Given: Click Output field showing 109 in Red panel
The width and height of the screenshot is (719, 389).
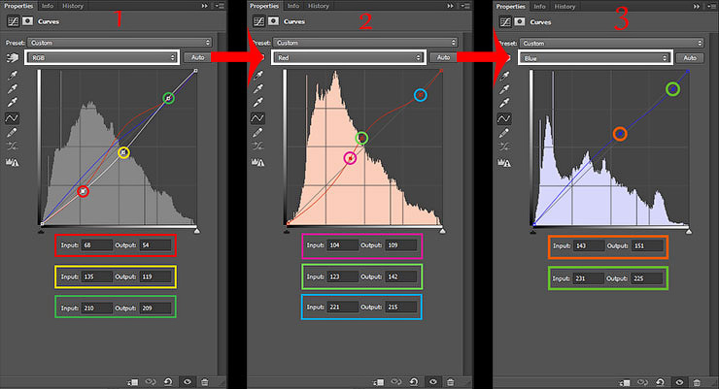Looking at the screenshot, I should pos(401,245).
